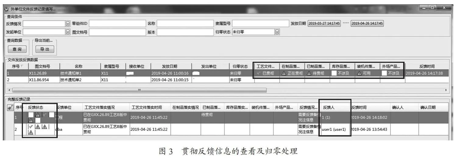The height and width of the screenshot is (158, 457).
Task: Open the 反馈情况 dropdown
Action: point(68,24)
